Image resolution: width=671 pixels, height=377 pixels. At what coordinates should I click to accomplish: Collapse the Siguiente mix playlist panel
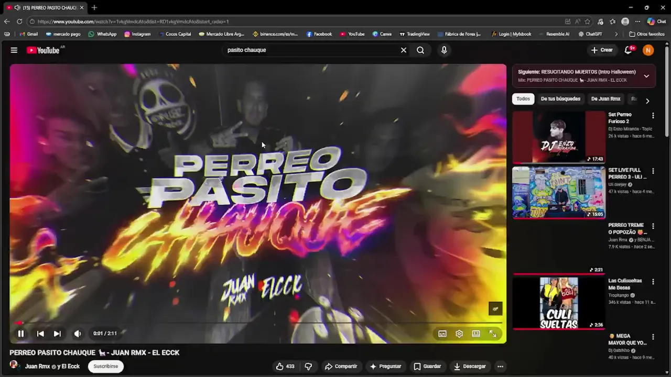(646, 76)
